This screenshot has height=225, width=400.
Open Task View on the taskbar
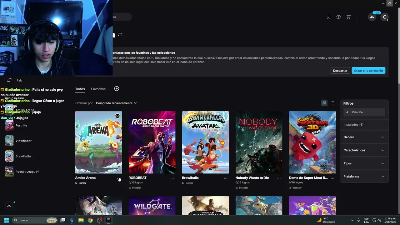pos(63,220)
